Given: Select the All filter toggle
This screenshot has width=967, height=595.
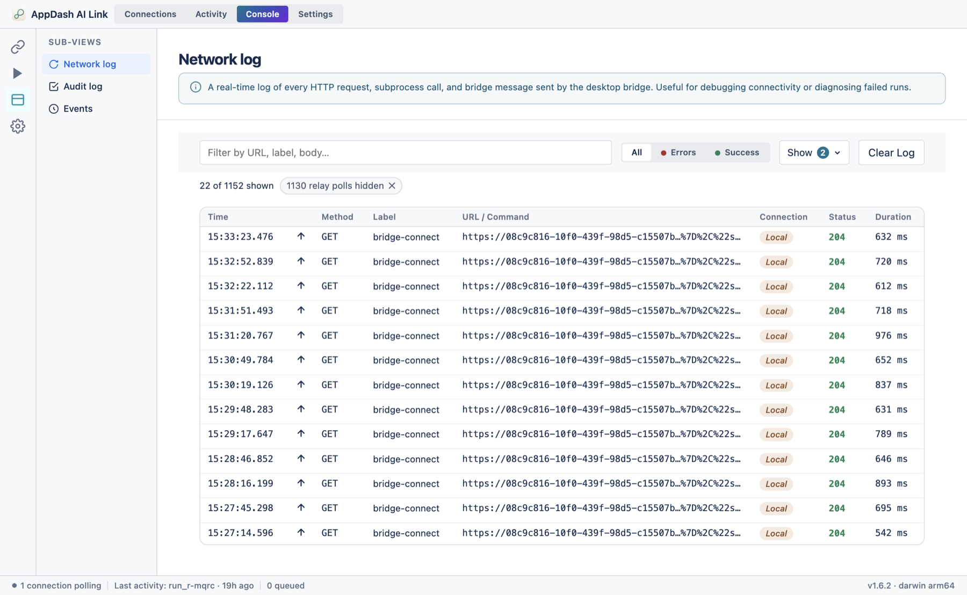Looking at the screenshot, I should point(637,153).
